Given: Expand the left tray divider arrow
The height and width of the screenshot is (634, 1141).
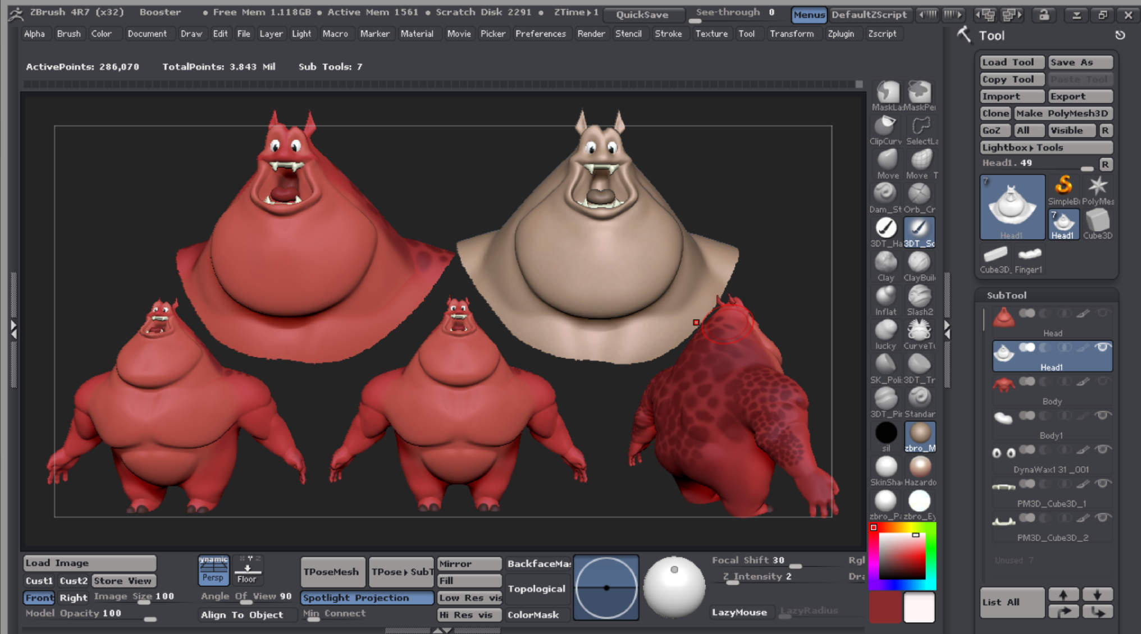Looking at the screenshot, I should (x=13, y=329).
